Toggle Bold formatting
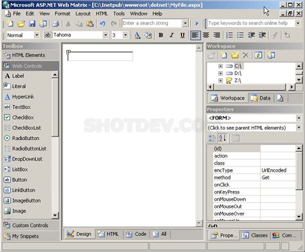The width and height of the screenshot is (305, 252). coord(161,35)
